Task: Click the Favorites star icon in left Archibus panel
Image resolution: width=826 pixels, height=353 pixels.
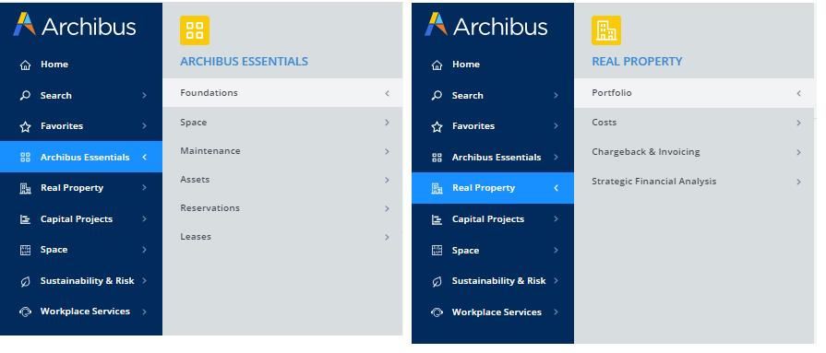Action: pos(25,126)
